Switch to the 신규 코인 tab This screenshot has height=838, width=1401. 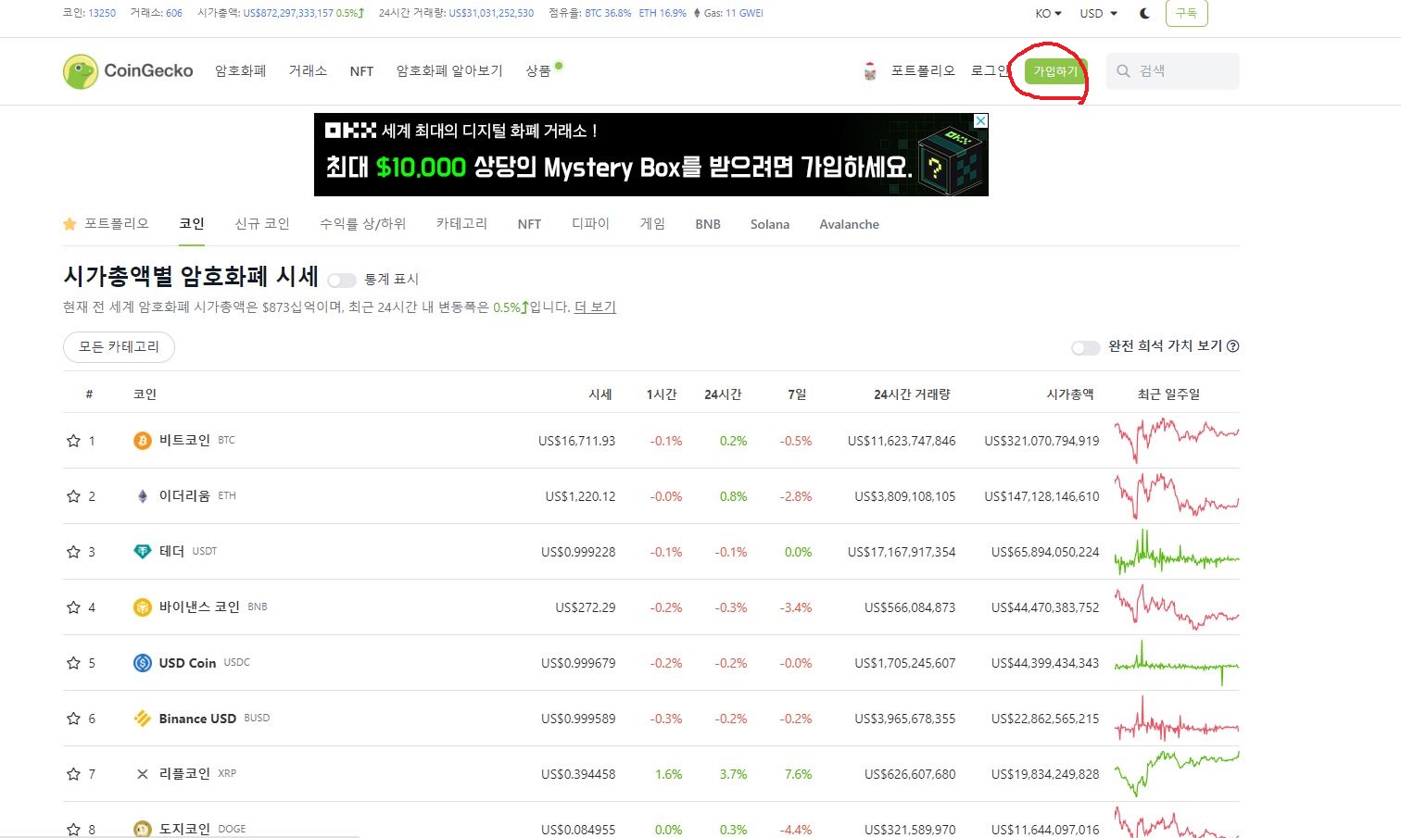(262, 224)
